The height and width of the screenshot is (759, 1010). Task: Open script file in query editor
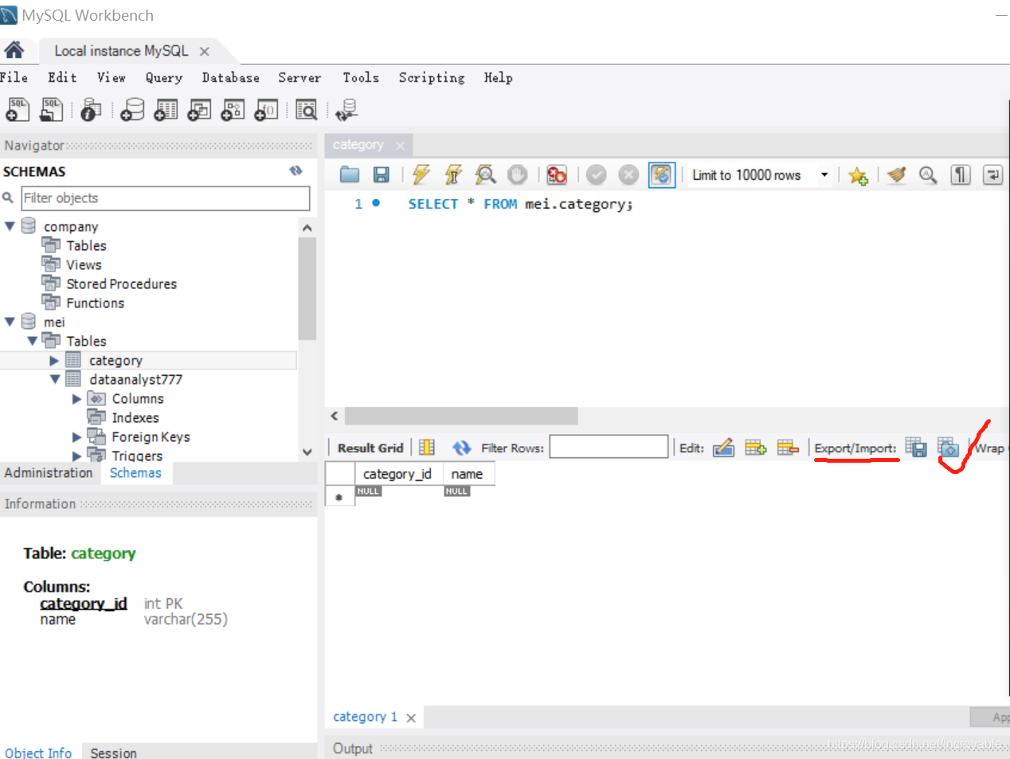coord(350,174)
